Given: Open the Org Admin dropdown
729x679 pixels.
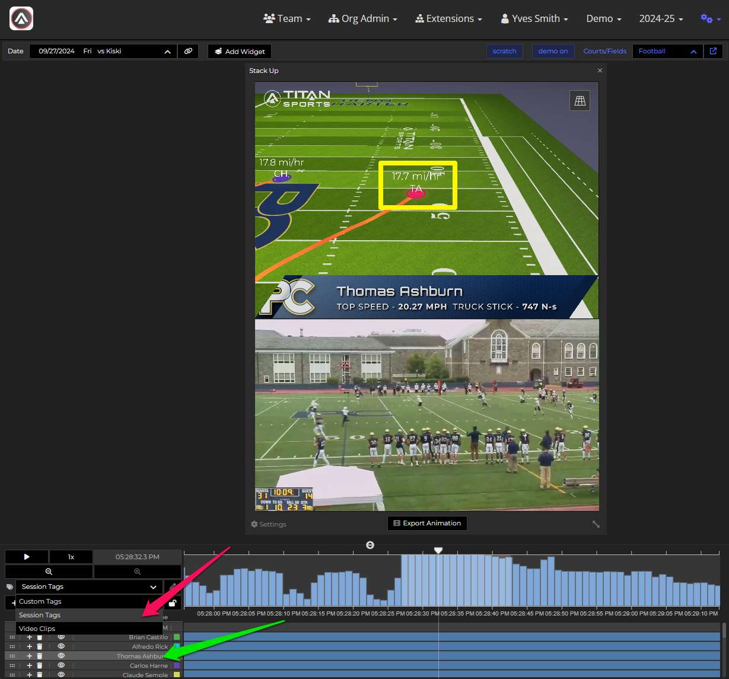Looking at the screenshot, I should (362, 19).
